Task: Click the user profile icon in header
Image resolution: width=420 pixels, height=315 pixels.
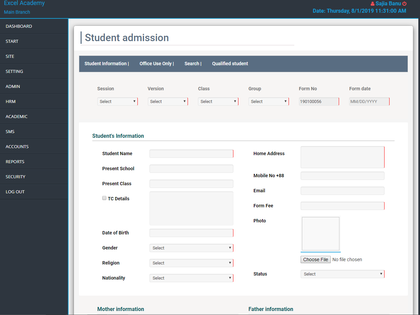Action: click(x=373, y=4)
